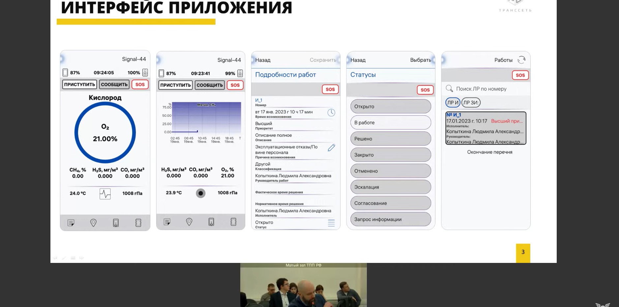The height and width of the screenshot is (307, 619).
Task: Select the Согласование status
Action: tap(391, 203)
